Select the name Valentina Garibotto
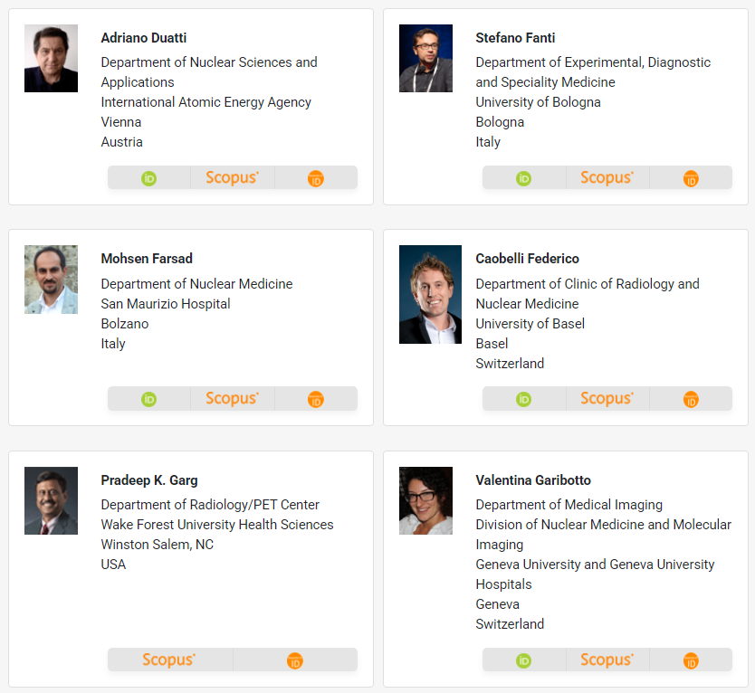The height and width of the screenshot is (693, 755). click(x=533, y=480)
